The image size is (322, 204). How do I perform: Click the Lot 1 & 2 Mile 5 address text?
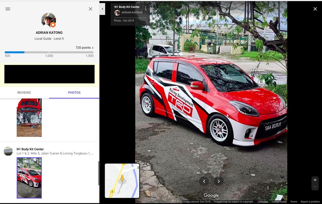coord(55,153)
